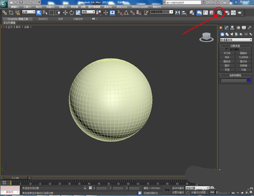Enable the 自动栅格 checkbox
Screen dimensions: 254x196
(x=227, y=49)
